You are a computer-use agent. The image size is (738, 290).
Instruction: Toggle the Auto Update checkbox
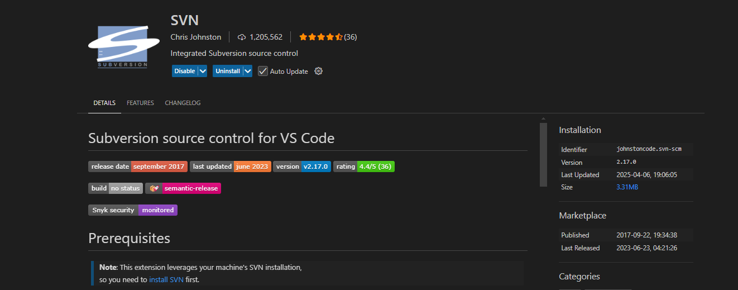pos(263,71)
